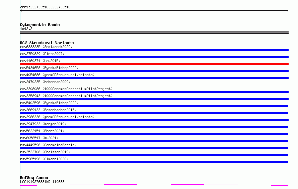Open variant nsv3986336 (gnomADStructuralVariants) label
Screen dimensions: 298x189
57,117
